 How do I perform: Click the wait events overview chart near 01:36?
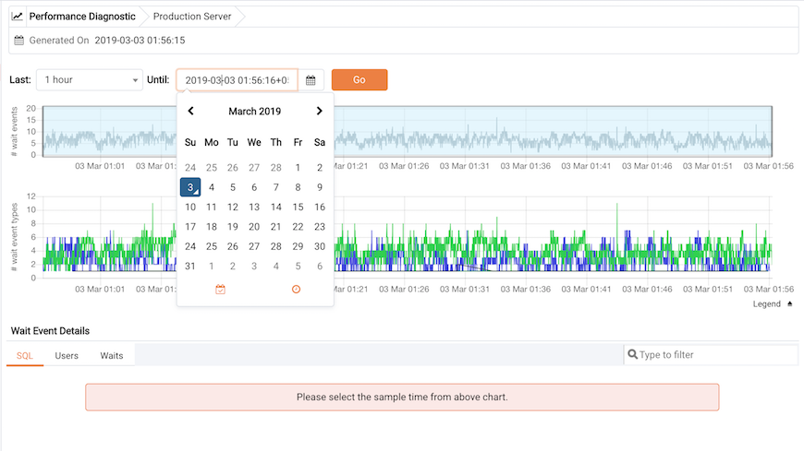526,132
